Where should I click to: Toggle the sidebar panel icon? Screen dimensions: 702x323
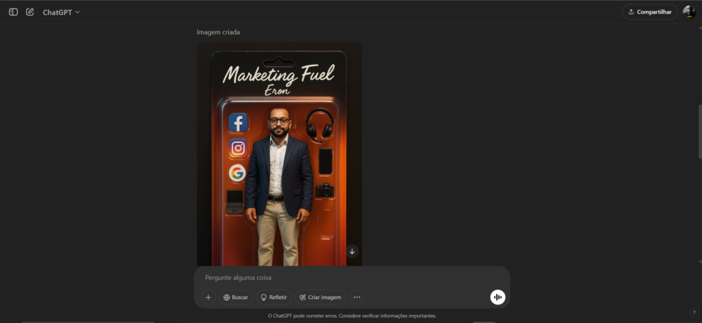13,12
